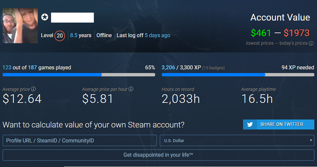Click the 187 games count number
This screenshot has width=317, height=167.
[x=32, y=67]
